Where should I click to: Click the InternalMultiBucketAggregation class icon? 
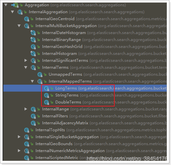point(27,26)
